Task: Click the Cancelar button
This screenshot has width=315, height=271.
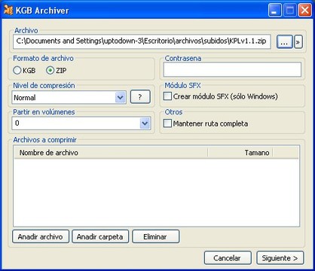Action: [x=228, y=258]
